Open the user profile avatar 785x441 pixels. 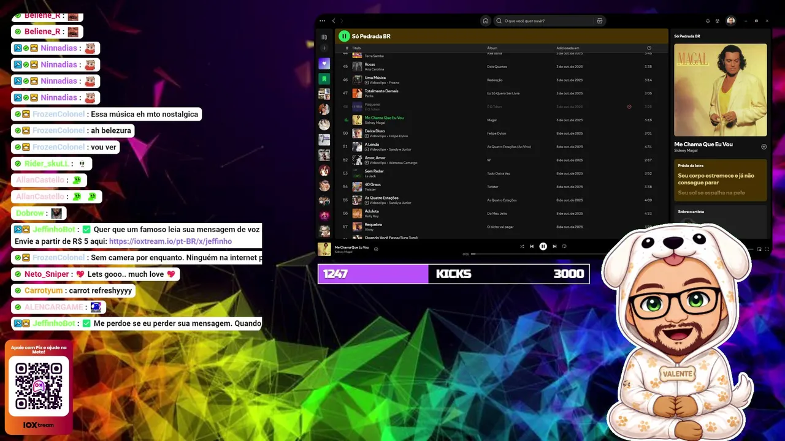(x=731, y=21)
